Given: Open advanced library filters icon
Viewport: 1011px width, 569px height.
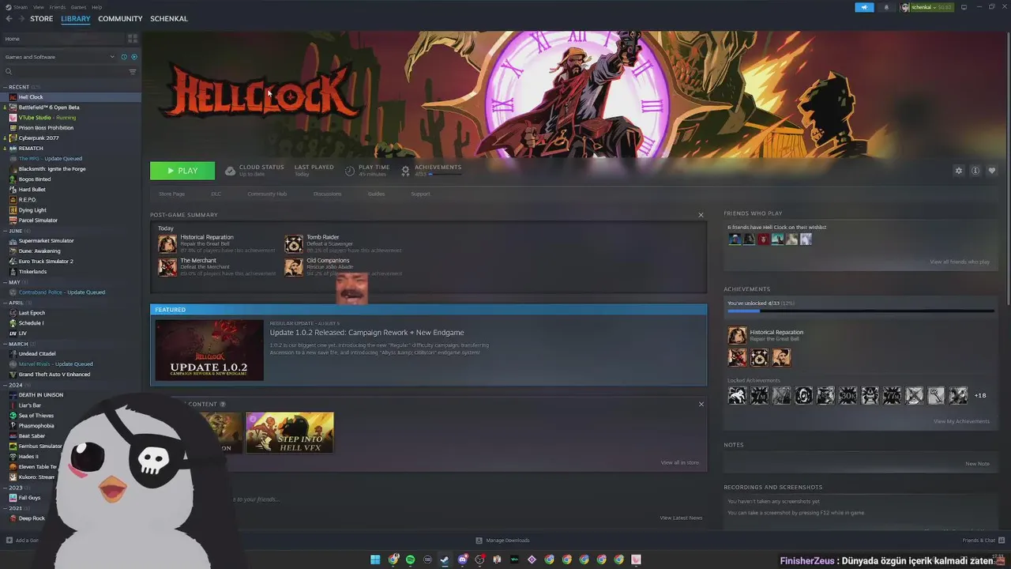Looking at the screenshot, I should (x=133, y=72).
